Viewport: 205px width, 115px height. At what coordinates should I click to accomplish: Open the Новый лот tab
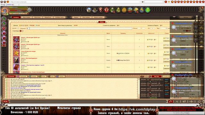pyautogui.click(x=48, y=17)
